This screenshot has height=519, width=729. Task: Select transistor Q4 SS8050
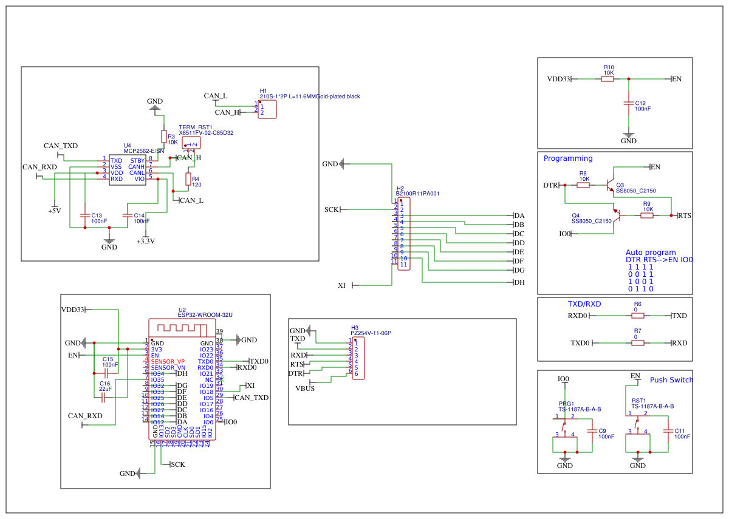[x=616, y=215]
